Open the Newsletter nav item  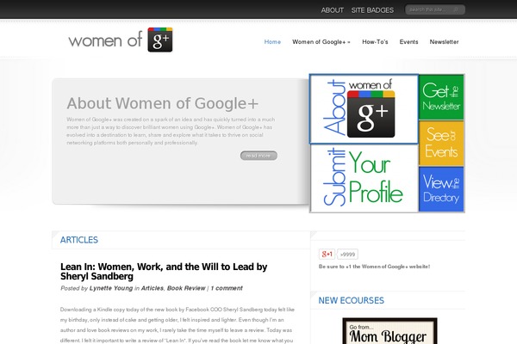(x=444, y=42)
